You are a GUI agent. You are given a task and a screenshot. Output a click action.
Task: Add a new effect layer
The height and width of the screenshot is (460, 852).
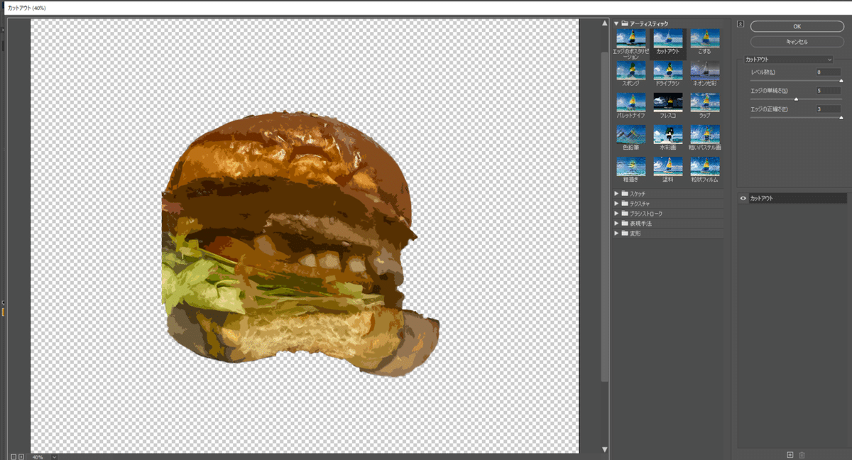coord(790,454)
